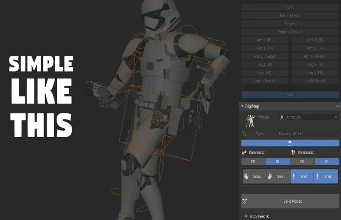Click the RigiMap panel drag handle dots
This screenshot has height=220, width=341.
(338, 106)
